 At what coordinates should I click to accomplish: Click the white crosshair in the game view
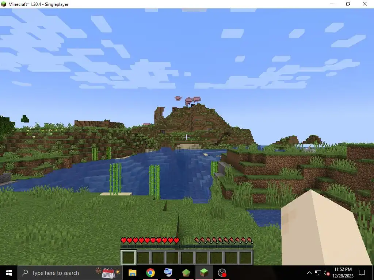[x=187, y=137]
